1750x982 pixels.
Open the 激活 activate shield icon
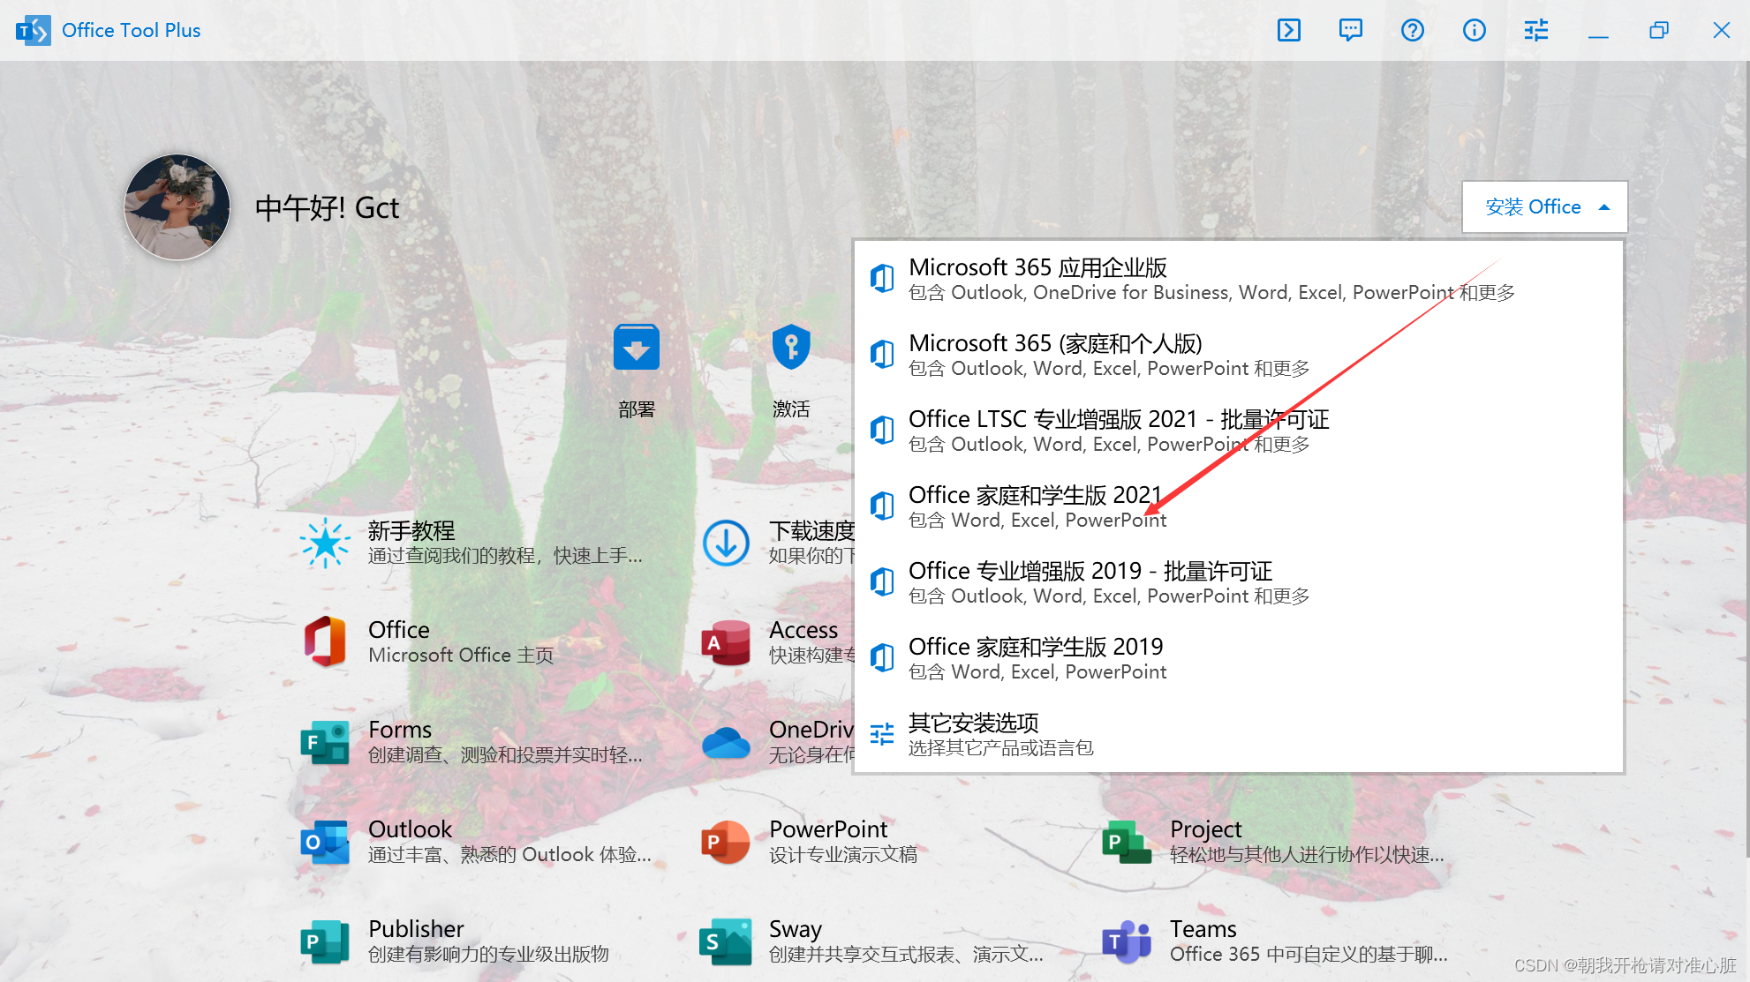790,349
